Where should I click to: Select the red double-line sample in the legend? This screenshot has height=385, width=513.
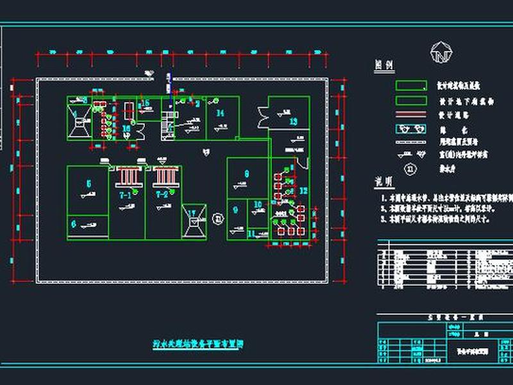coord(411,114)
